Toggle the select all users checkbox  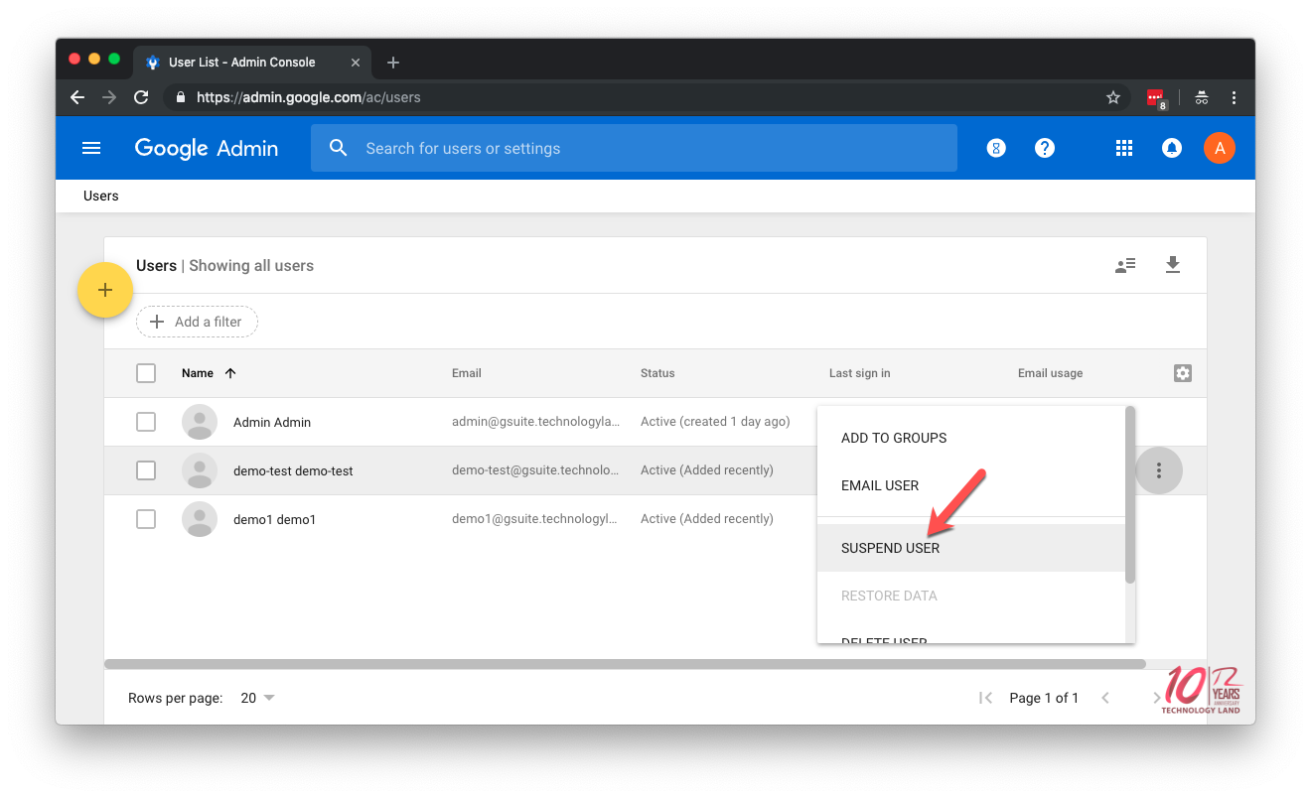146,373
